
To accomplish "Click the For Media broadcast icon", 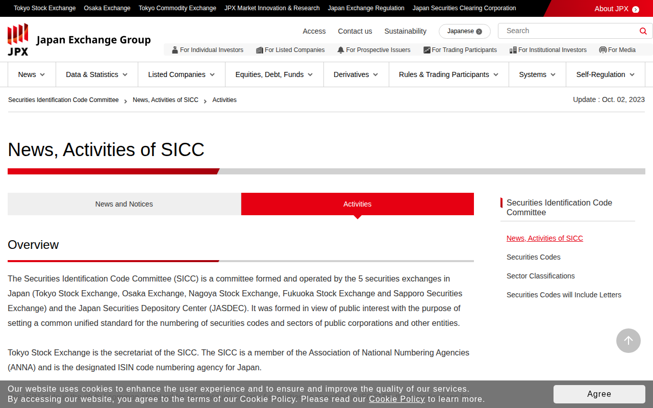I will coord(602,50).
